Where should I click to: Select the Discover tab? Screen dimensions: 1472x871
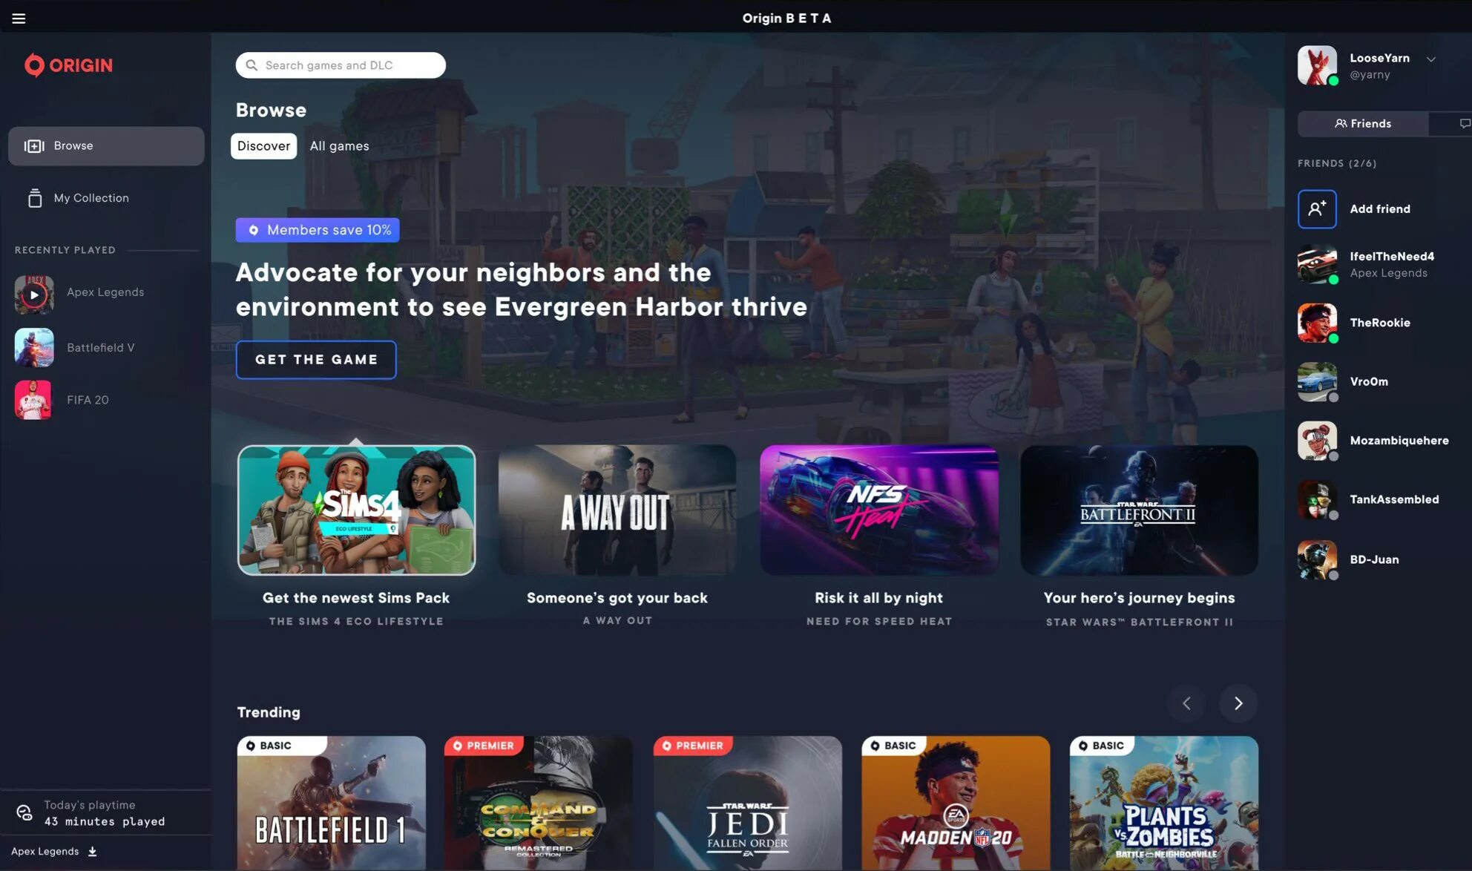point(262,145)
